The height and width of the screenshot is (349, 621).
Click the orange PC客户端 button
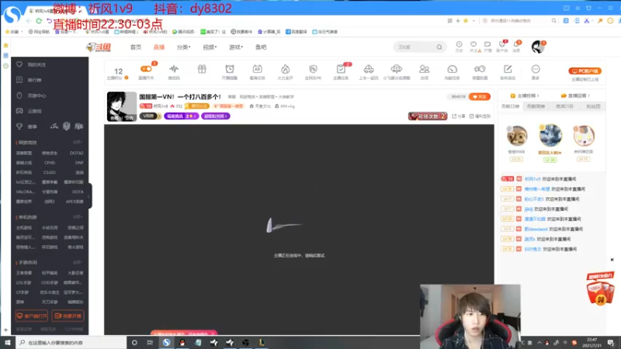(585, 71)
